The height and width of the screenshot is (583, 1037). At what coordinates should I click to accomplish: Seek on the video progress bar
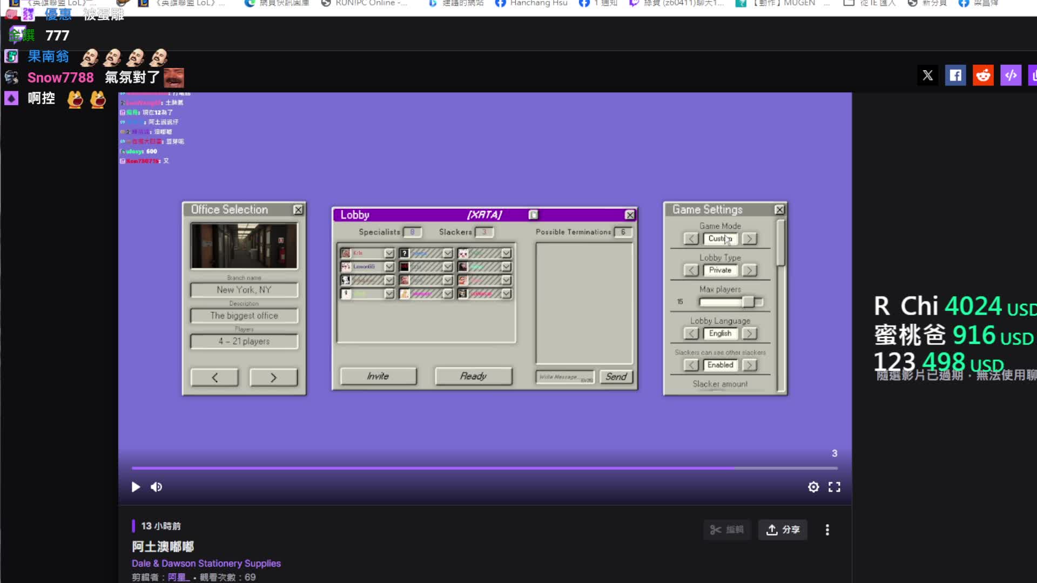point(484,468)
